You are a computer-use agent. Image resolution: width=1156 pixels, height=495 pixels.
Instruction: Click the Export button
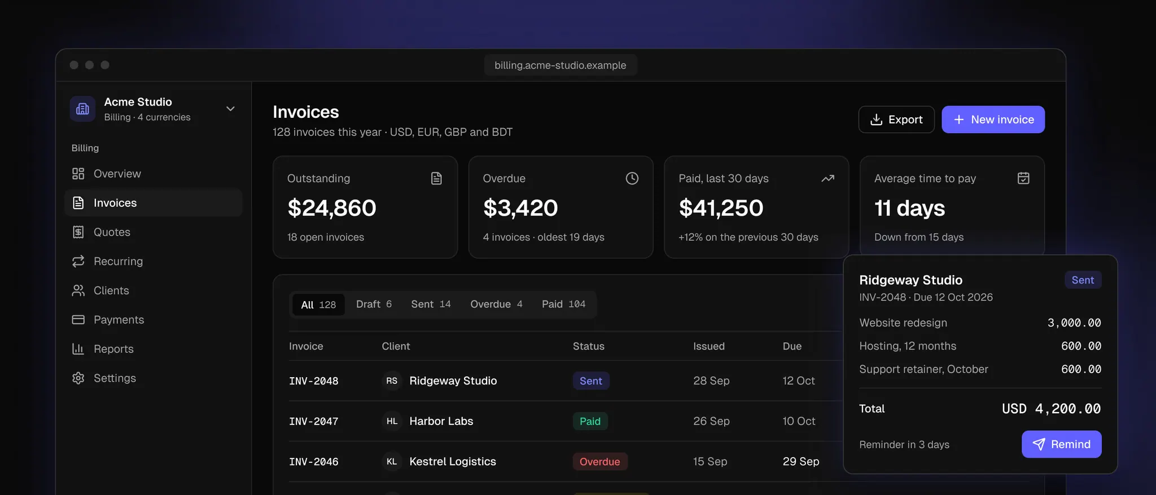pyautogui.click(x=896, y=120)
